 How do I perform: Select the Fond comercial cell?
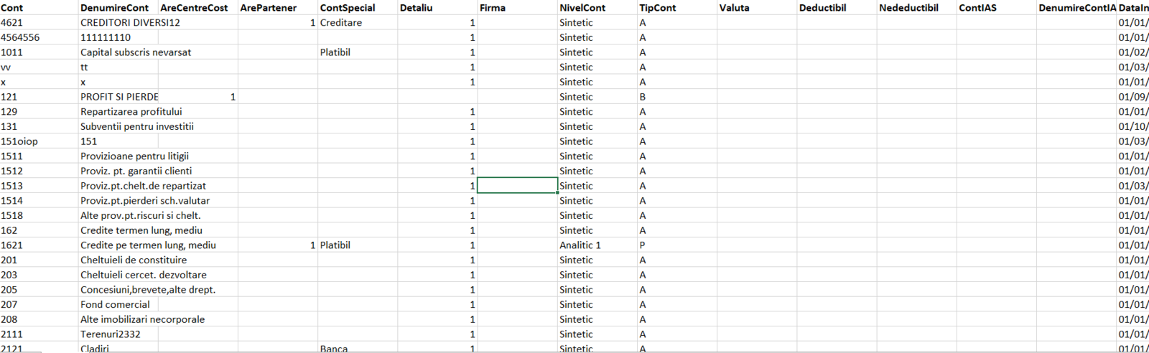pyautogui.click(x=115, y=305)
